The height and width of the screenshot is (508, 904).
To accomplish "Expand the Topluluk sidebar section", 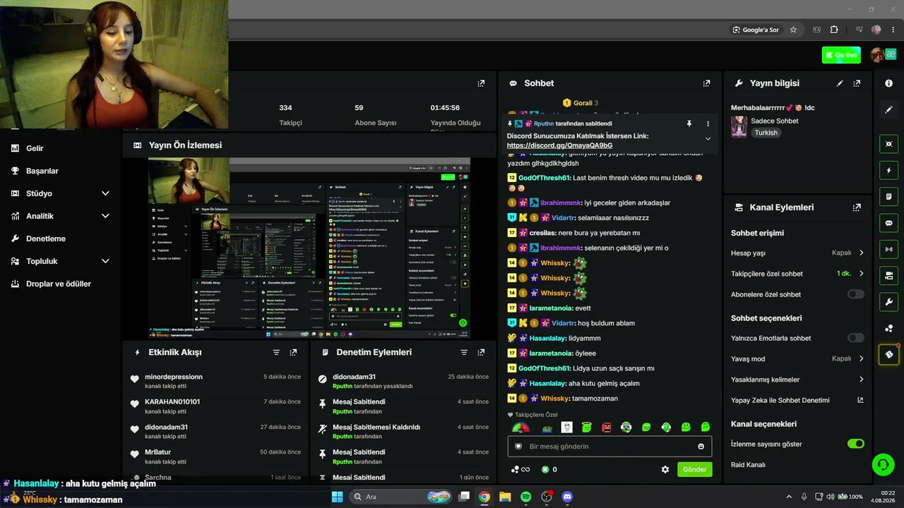I will 105,261.
